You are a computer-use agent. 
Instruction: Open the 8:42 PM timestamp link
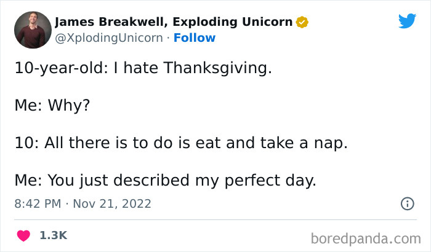tap(36, 203)
